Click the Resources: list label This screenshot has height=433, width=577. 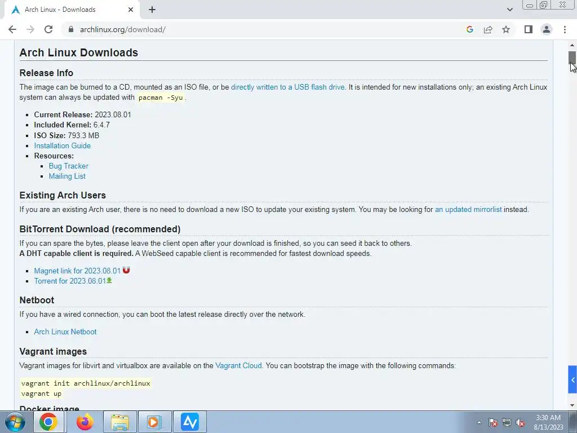[x=54, y=156]
